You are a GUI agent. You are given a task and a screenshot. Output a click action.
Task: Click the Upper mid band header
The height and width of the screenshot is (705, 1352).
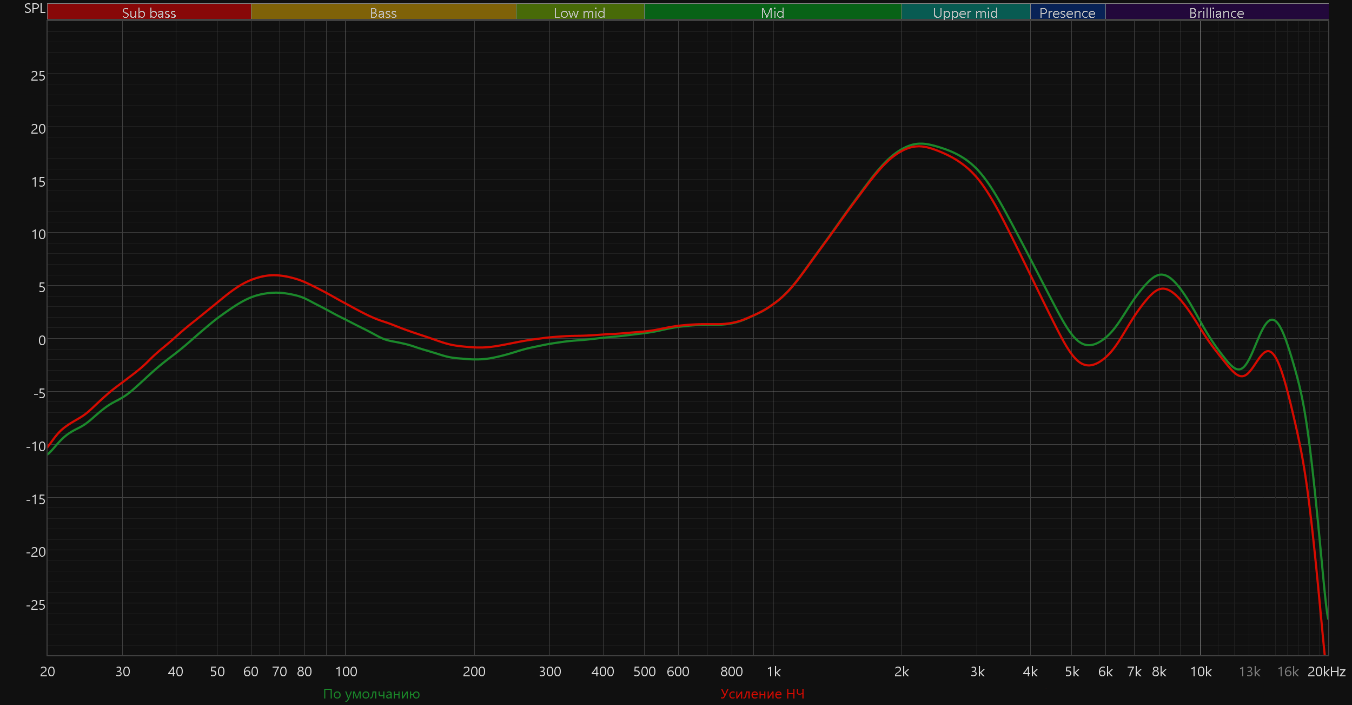[965, 12]
